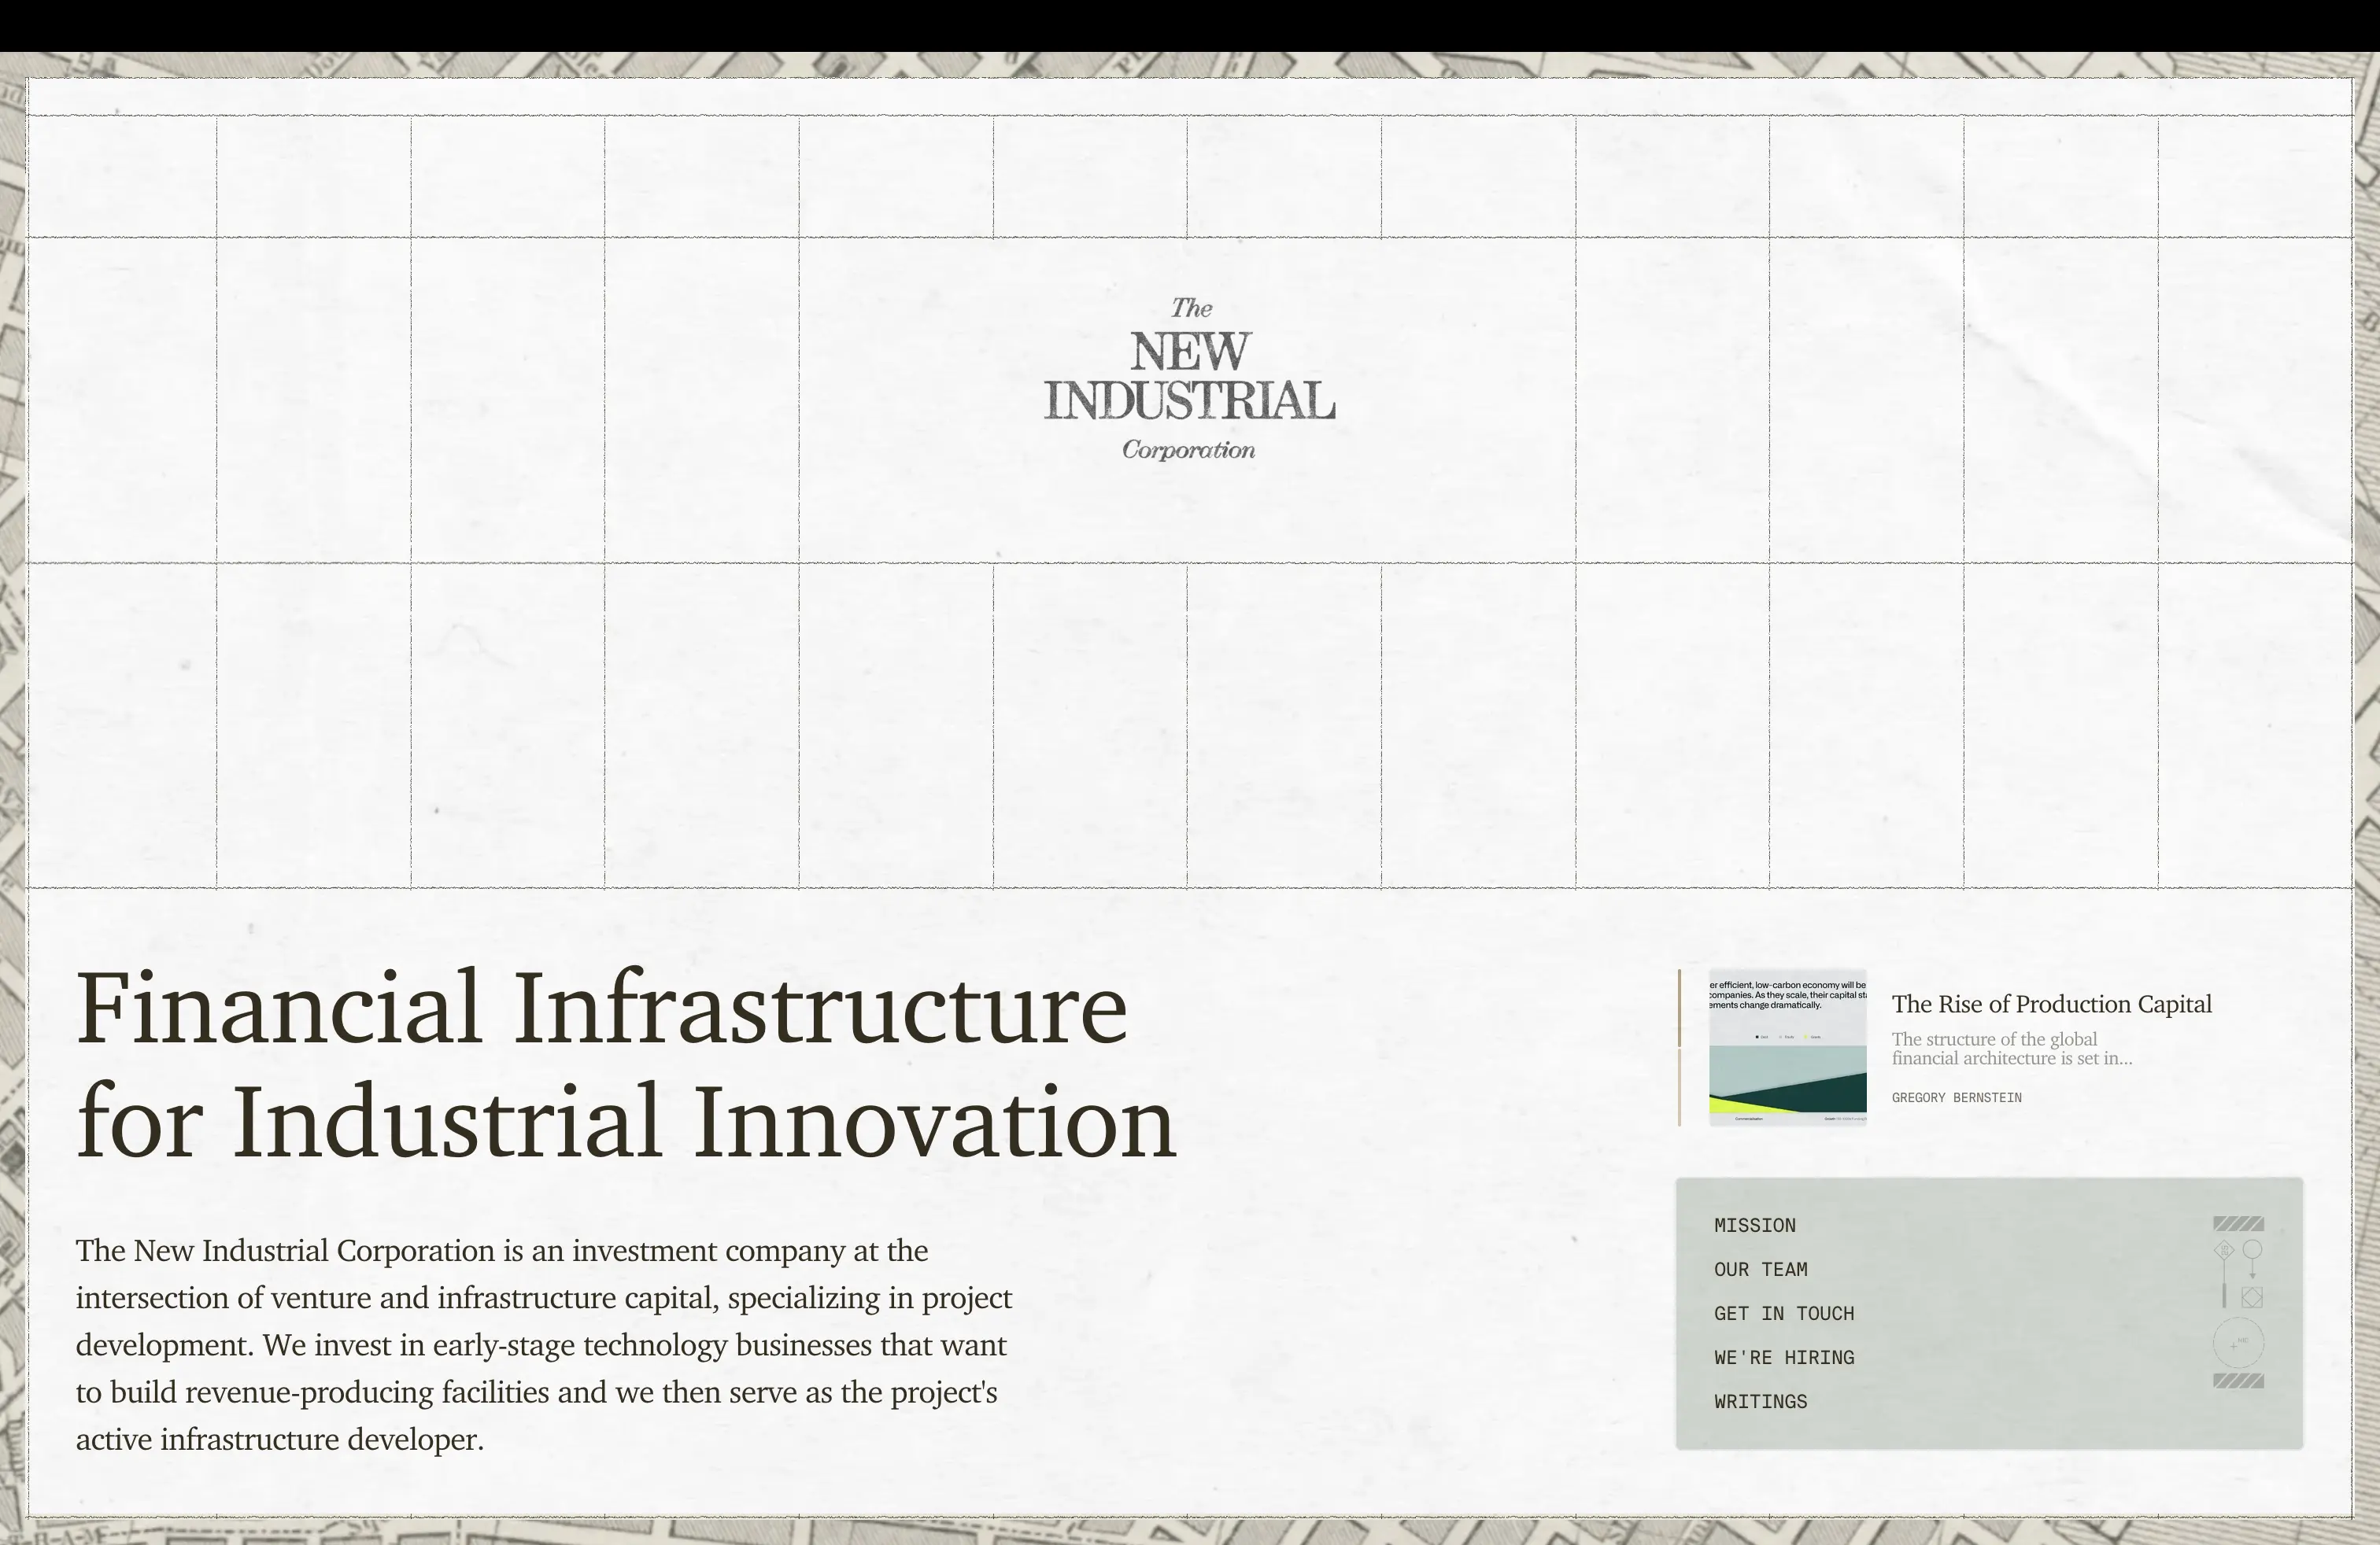The width and height of the screenshot is (2380, 1545).
Task: Click the dashed circle 'MID' crosshair icon
Action: point(2240,1342)
